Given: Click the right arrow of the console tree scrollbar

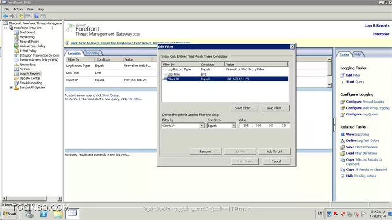Looking at the screenshot, I should (x=60, y=199).
